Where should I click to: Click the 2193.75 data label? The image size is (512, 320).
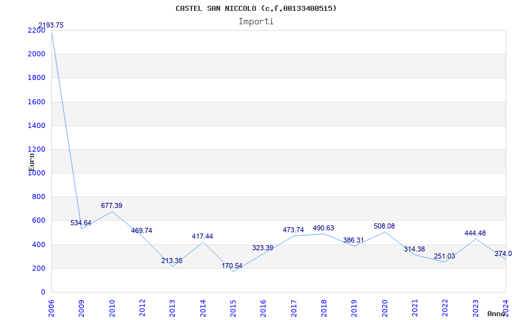tap(51, 25)
